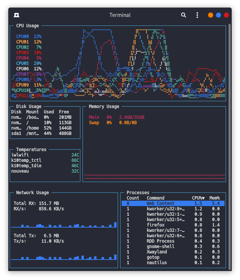Click the Count column header
The image size is (240, 280).
pyautogui.click(x=133, y=198)
